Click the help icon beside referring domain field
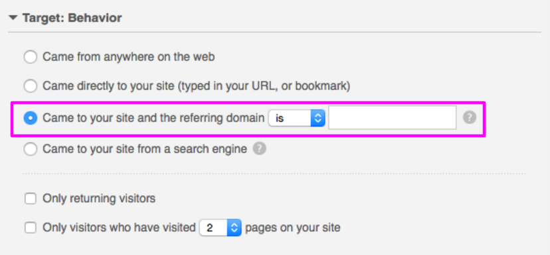 (x=470, y=118)
